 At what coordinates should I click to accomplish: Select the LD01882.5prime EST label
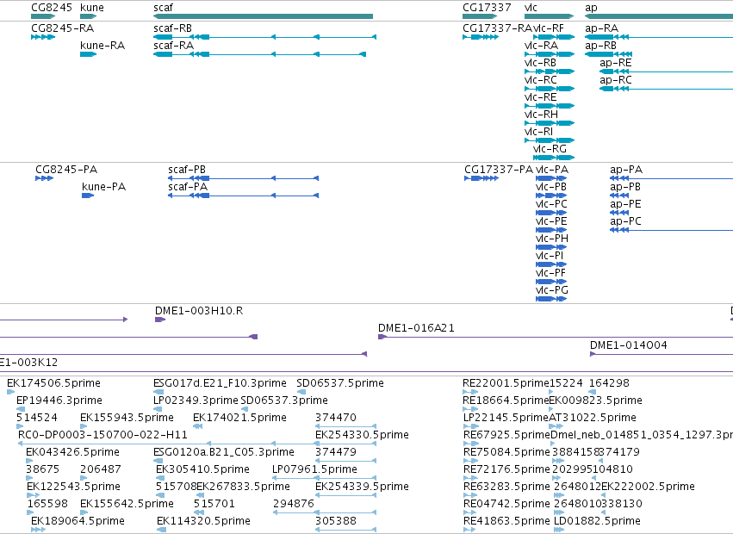tap(598, 521)
